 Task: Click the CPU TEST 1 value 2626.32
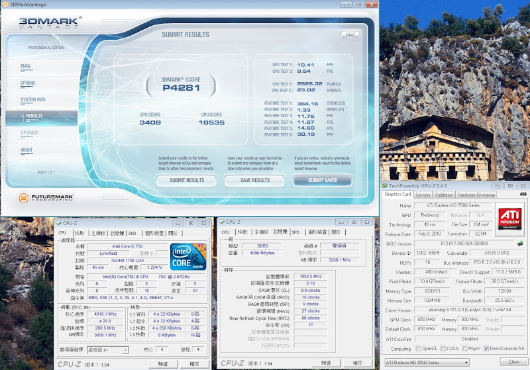click(309, 83)
